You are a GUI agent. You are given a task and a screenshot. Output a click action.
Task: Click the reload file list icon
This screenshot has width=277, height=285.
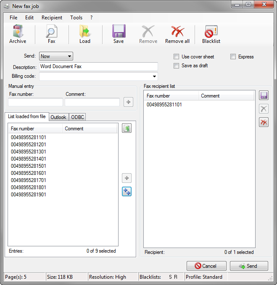[127, 128]
